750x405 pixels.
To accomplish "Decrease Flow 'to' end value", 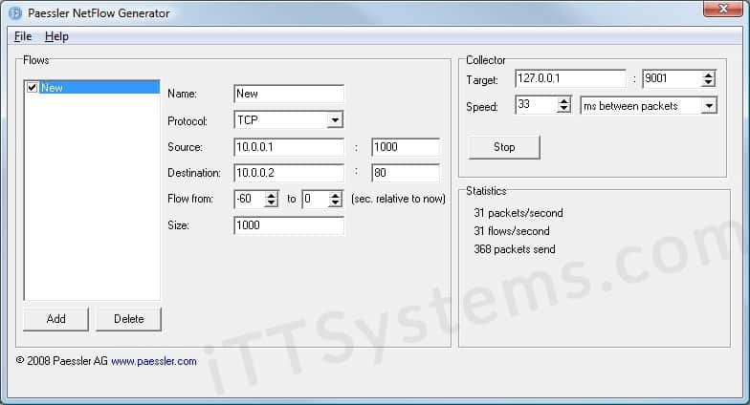I will (336, 202).
